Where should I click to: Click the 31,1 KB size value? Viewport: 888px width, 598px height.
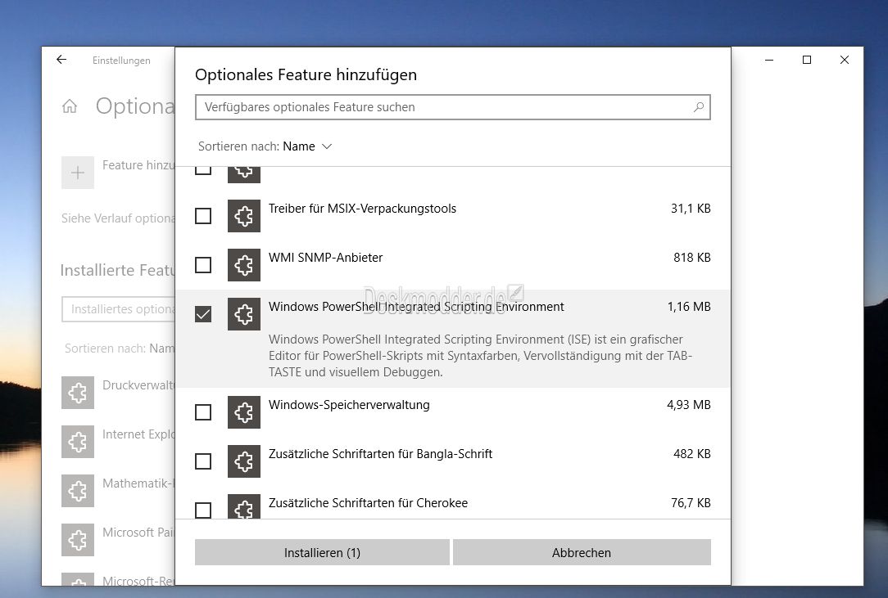coord(691,209)
